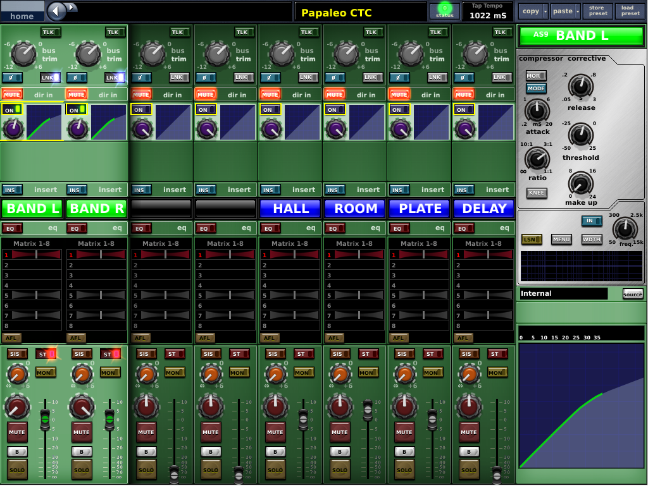Click the Internal source text field
Screen dimensions: 648x486
(563, 294)
